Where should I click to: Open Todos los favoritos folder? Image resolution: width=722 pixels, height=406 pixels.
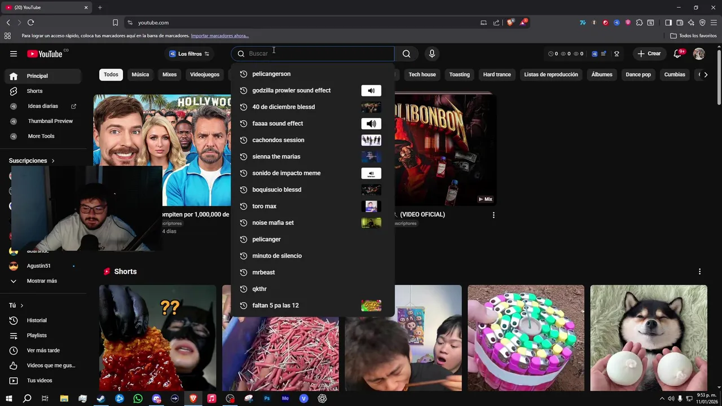(x=693, y=36)
